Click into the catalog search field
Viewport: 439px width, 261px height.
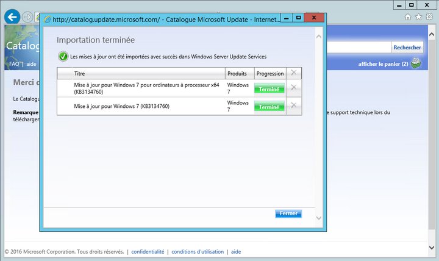359,48
